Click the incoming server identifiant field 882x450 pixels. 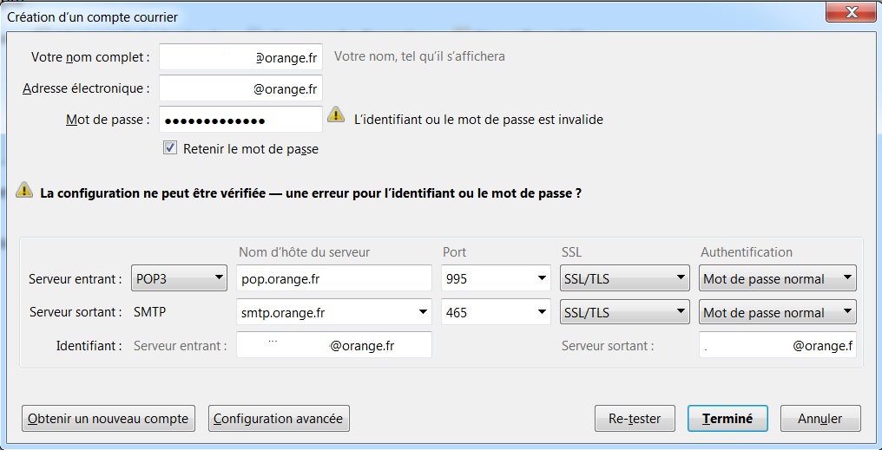334,345
